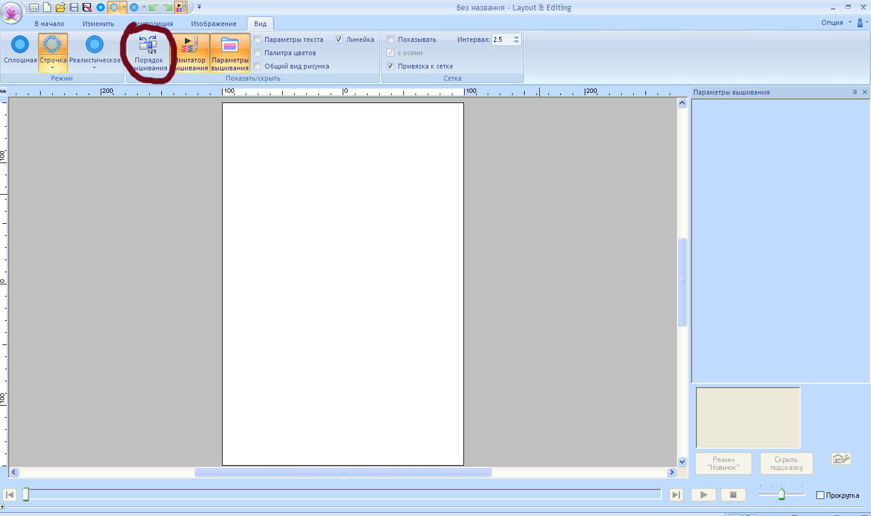Screen dimensions: 871x516
Task: Toggle the Привязка к сетке checkbox
Action: 391,66
